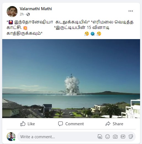Click the share arrow icon
The width and height of the screenshot is (142, 144).
click(108, 124)
